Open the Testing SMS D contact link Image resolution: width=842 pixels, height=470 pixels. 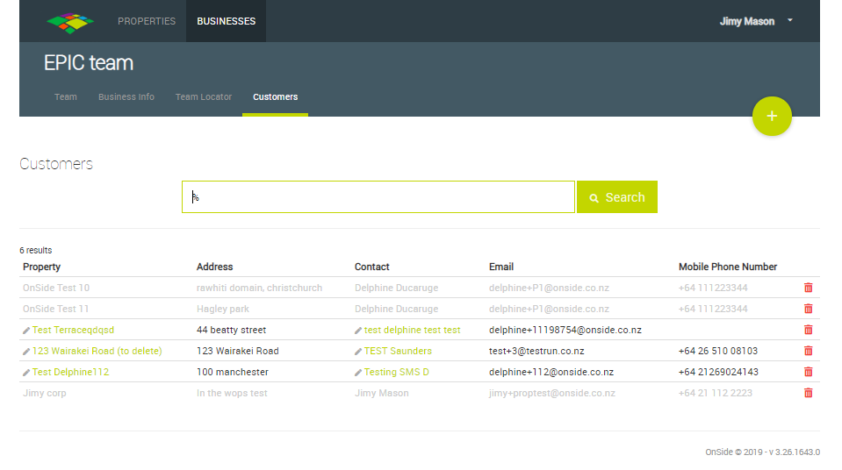click(x=396, y=372)
